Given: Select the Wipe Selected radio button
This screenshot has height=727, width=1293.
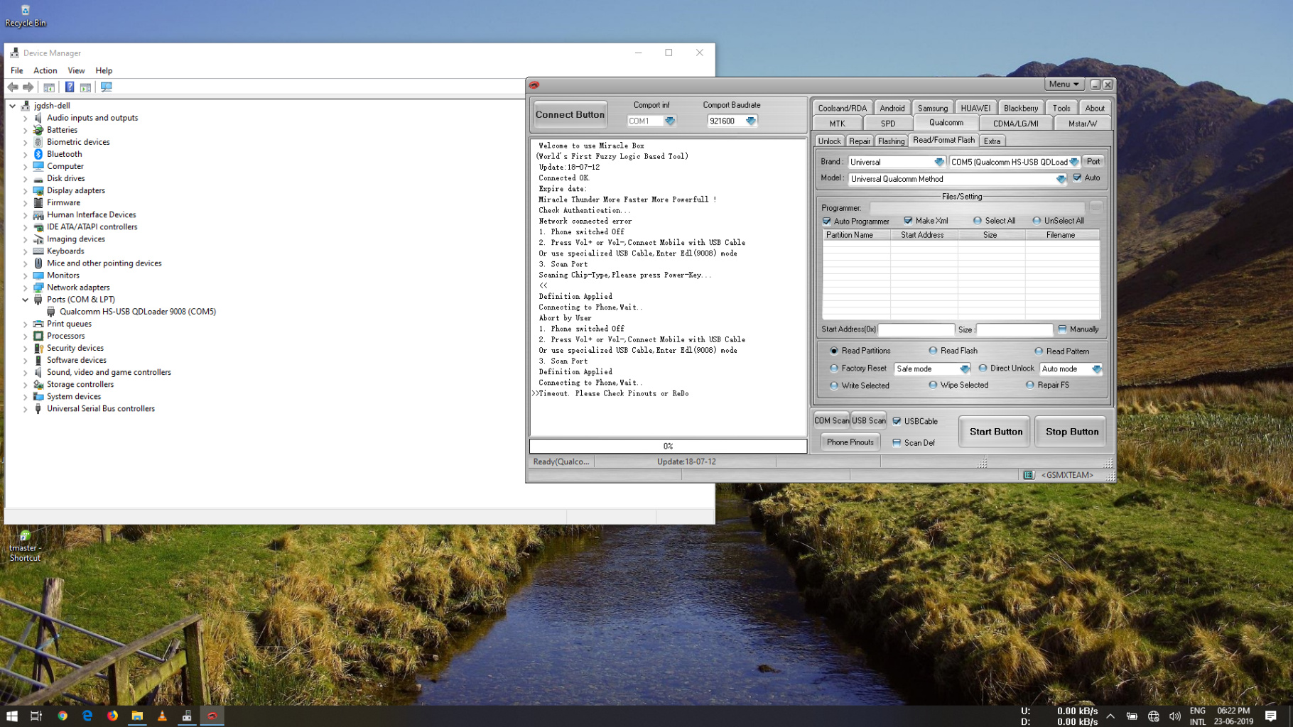Looking at the screenshot, I should click(933, 385).
